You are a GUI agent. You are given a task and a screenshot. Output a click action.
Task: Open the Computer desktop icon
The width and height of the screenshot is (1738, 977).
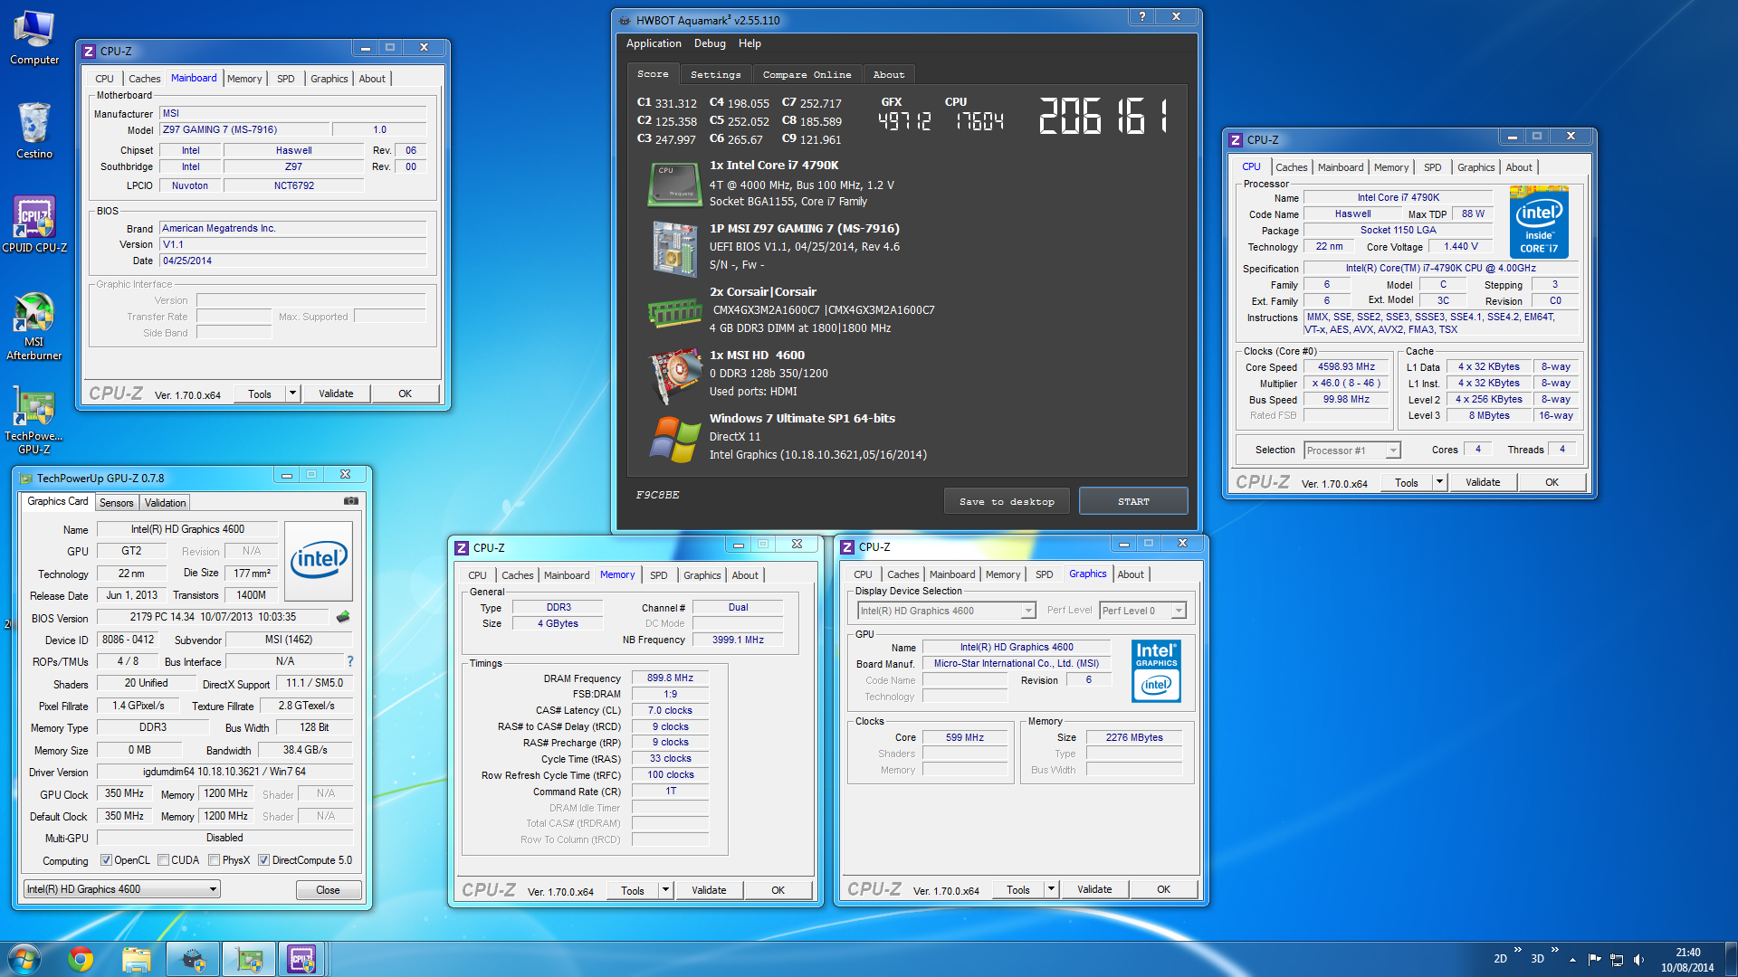[x=34, y=38]
